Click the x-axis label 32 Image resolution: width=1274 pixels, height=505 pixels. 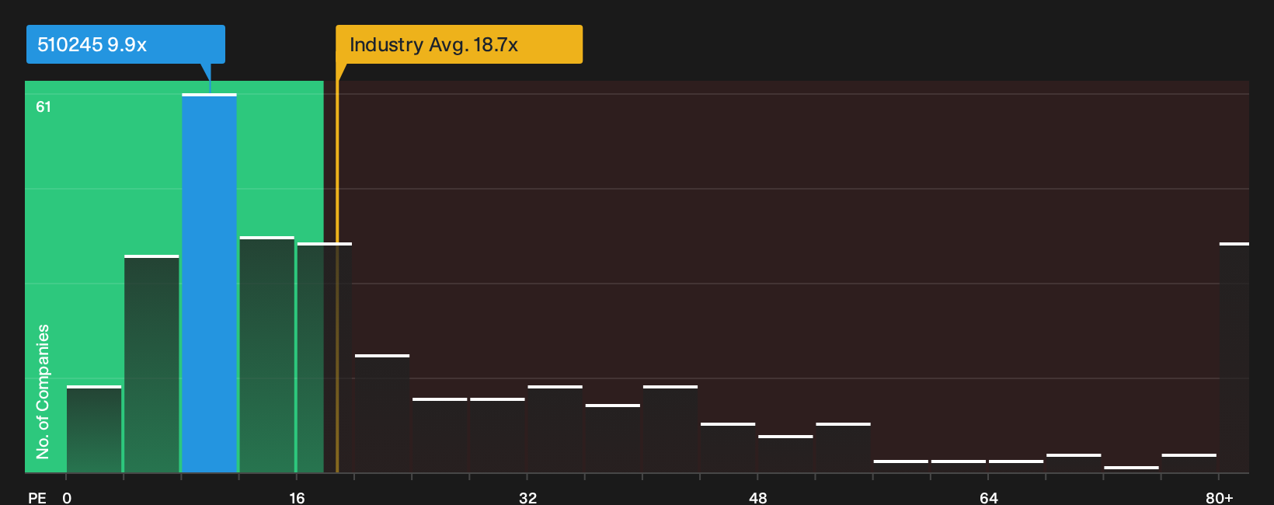point(527,498)
